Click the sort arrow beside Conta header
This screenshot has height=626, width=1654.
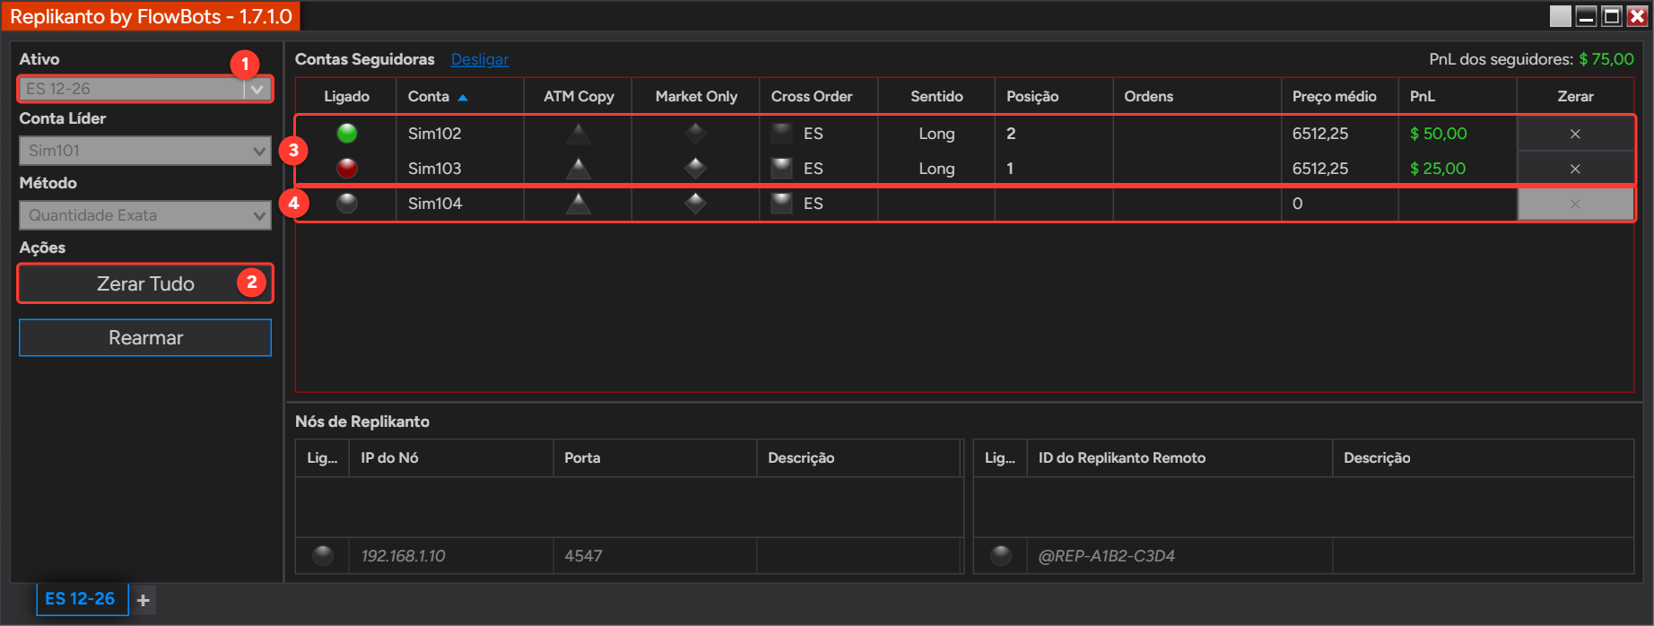click(x=463, y=97)
